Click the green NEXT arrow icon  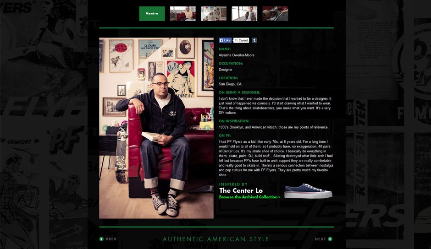(330, 239)
